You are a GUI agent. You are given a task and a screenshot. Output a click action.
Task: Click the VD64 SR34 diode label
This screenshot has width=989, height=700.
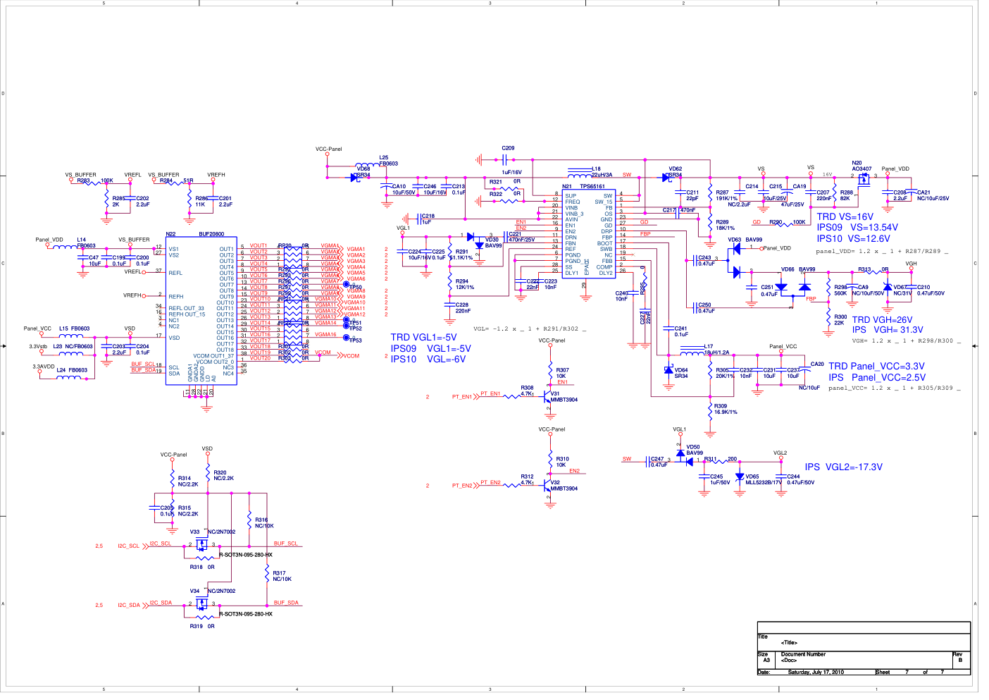click(x=681, y=373)
